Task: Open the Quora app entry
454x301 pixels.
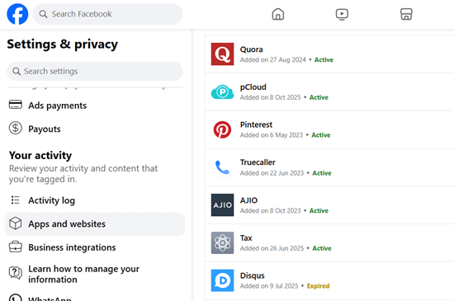Action: coord(329,54)
